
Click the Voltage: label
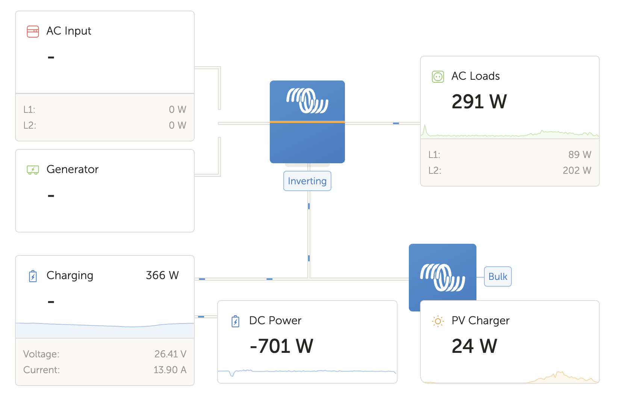(x=41, y=354)
